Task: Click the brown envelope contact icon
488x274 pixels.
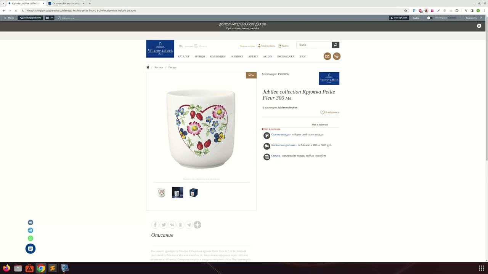Action: [327, 56]
